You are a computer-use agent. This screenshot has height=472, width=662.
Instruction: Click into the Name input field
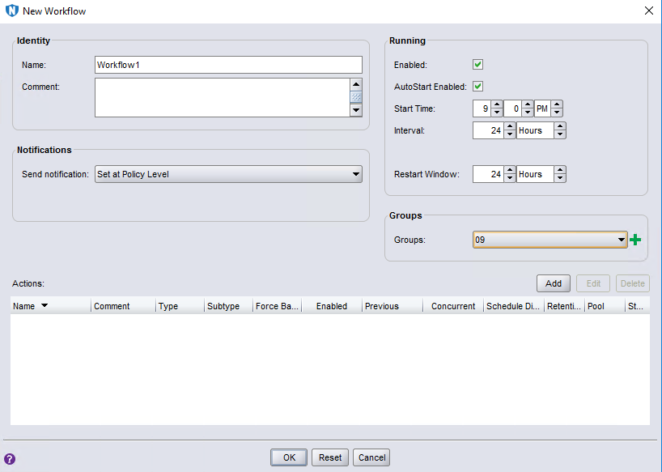click(x=228, y=65)
